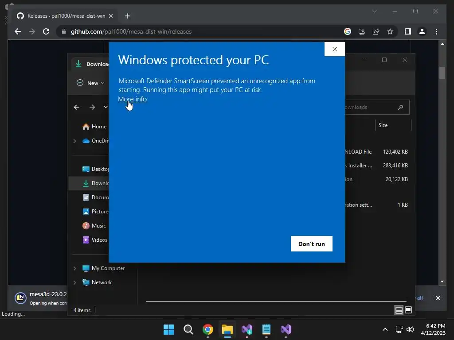
Task: Open Visual Studio taskbar icon
Action: (x=286, y=329)
